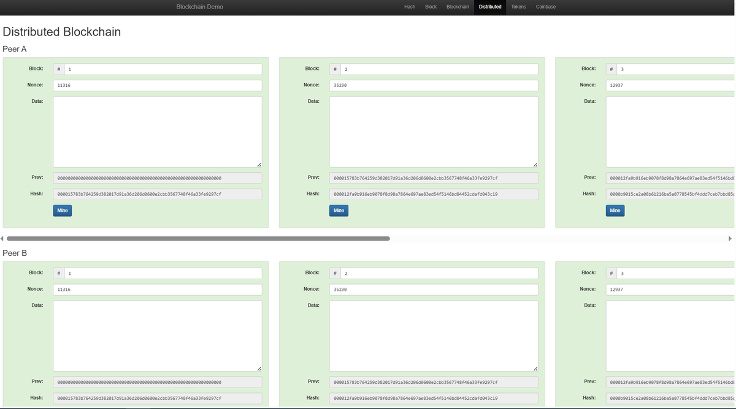Click Peer A horizontal scrollbar thumb
The image size is (736, 409).
[198, 239]
